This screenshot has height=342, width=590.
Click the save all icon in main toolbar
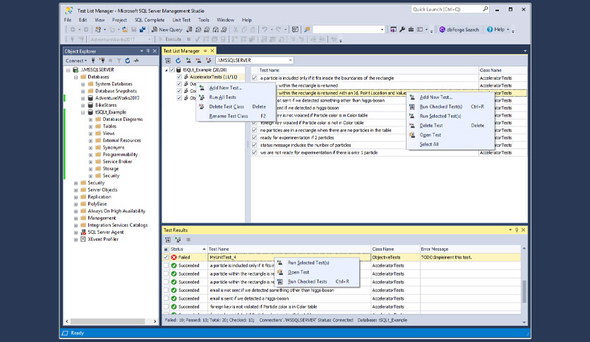(143, 30)
